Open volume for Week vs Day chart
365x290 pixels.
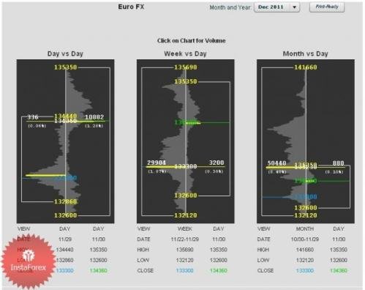[186, 141]
